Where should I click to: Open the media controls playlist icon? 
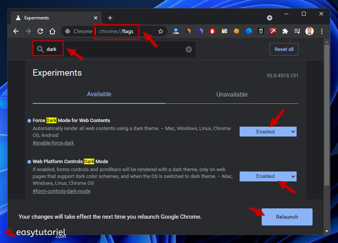[297, 31]
